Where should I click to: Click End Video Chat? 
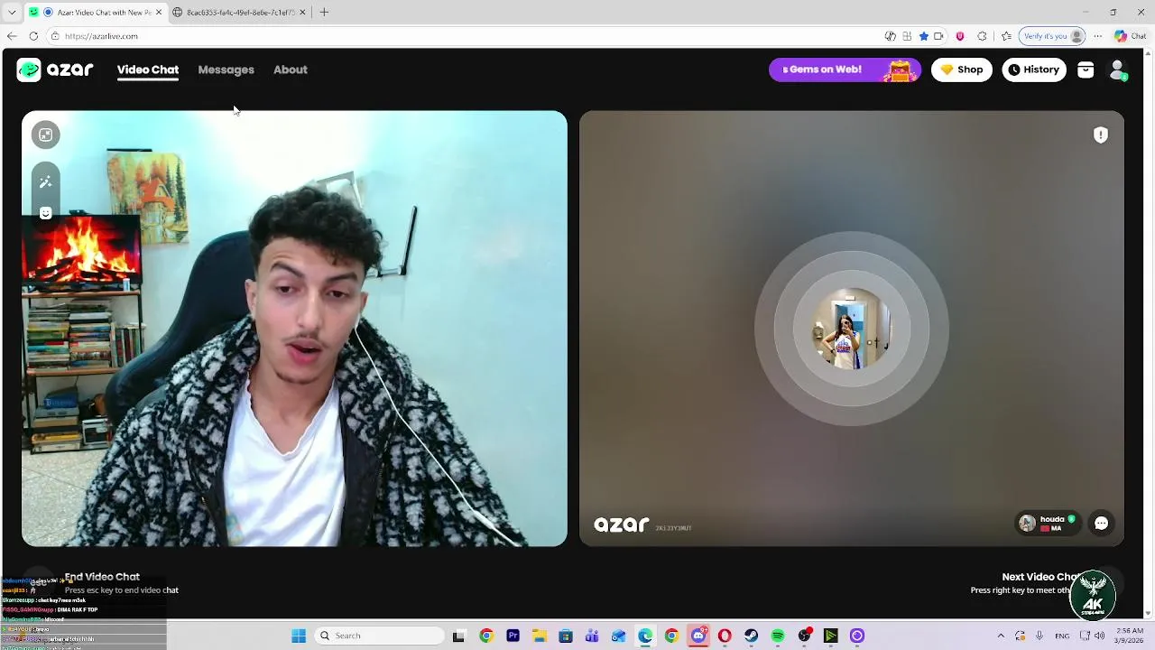[102, 576]
